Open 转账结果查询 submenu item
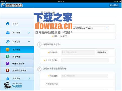122x91 pixels. 17,64
